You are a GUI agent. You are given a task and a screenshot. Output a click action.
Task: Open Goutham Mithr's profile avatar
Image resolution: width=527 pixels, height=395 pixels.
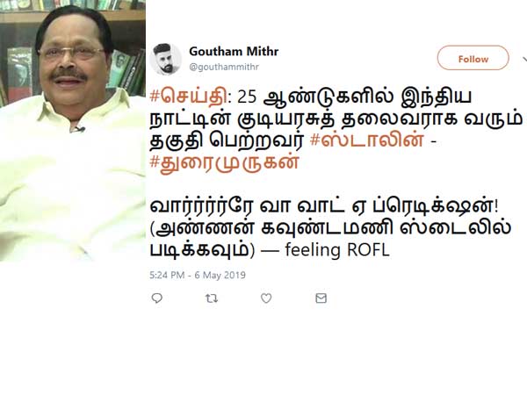[x=165, y=59]
